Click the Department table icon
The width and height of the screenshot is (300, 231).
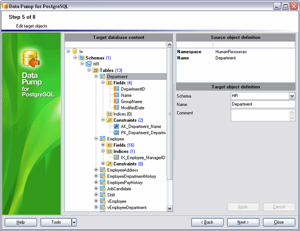(x=102, y=77)
